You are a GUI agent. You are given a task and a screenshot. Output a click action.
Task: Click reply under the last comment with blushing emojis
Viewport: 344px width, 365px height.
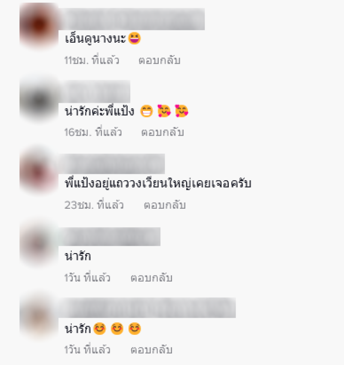[x=151, y=350]
